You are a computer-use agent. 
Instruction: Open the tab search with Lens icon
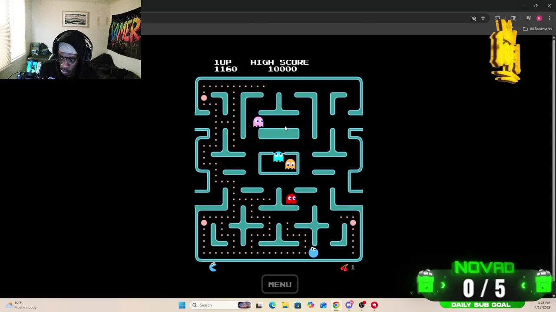[513, 18]
